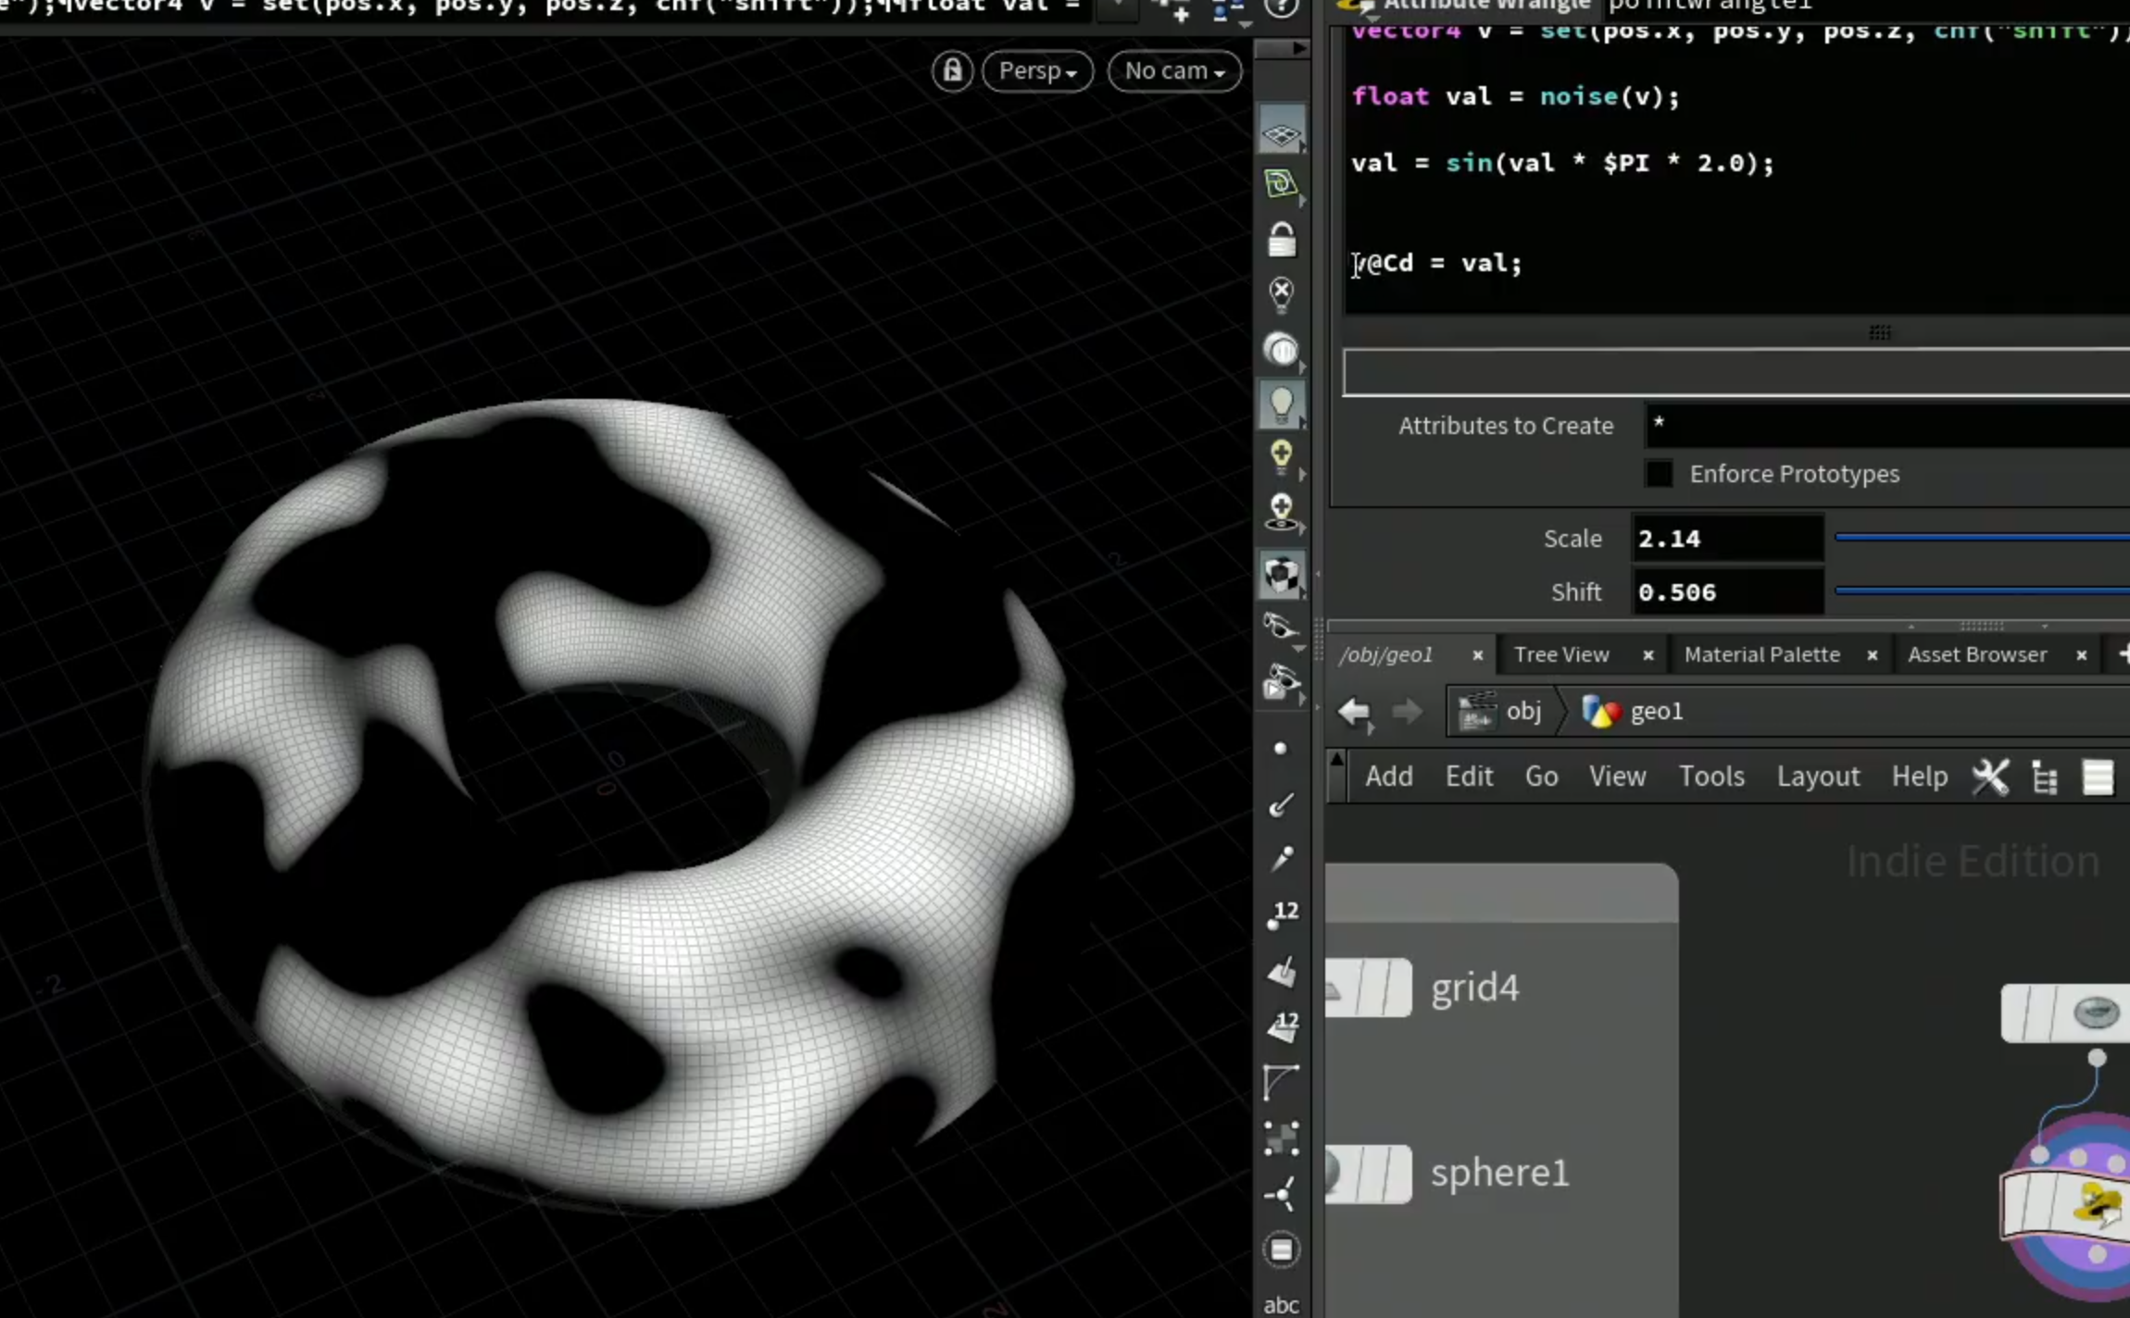Switch to the Tree View tab
This screenshot has height=1318, width=2130.
(x=1561, y=654)
